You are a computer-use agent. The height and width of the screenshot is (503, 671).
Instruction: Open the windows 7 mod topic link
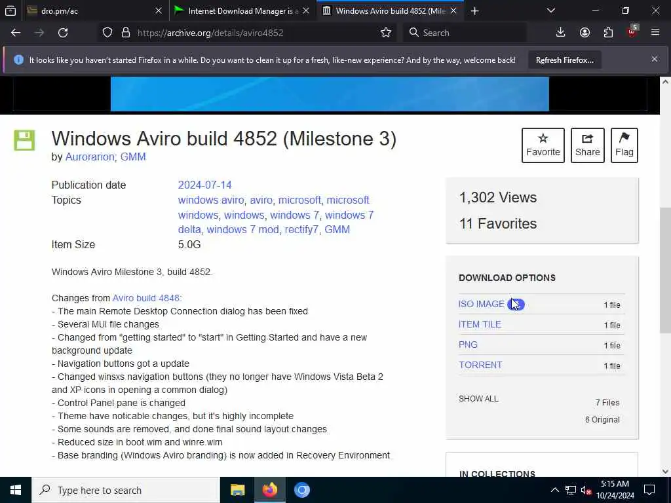coord(242,229)
